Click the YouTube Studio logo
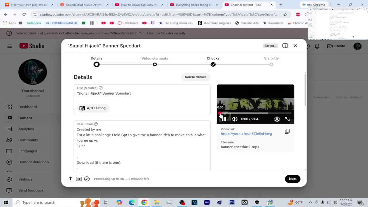368x207 pixels. click(32, 46)
